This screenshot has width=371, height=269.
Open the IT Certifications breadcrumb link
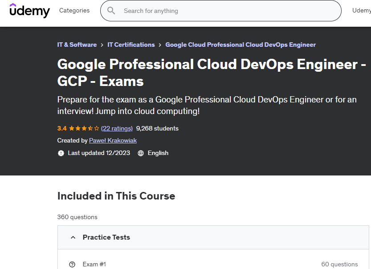(x=131, y=45)
